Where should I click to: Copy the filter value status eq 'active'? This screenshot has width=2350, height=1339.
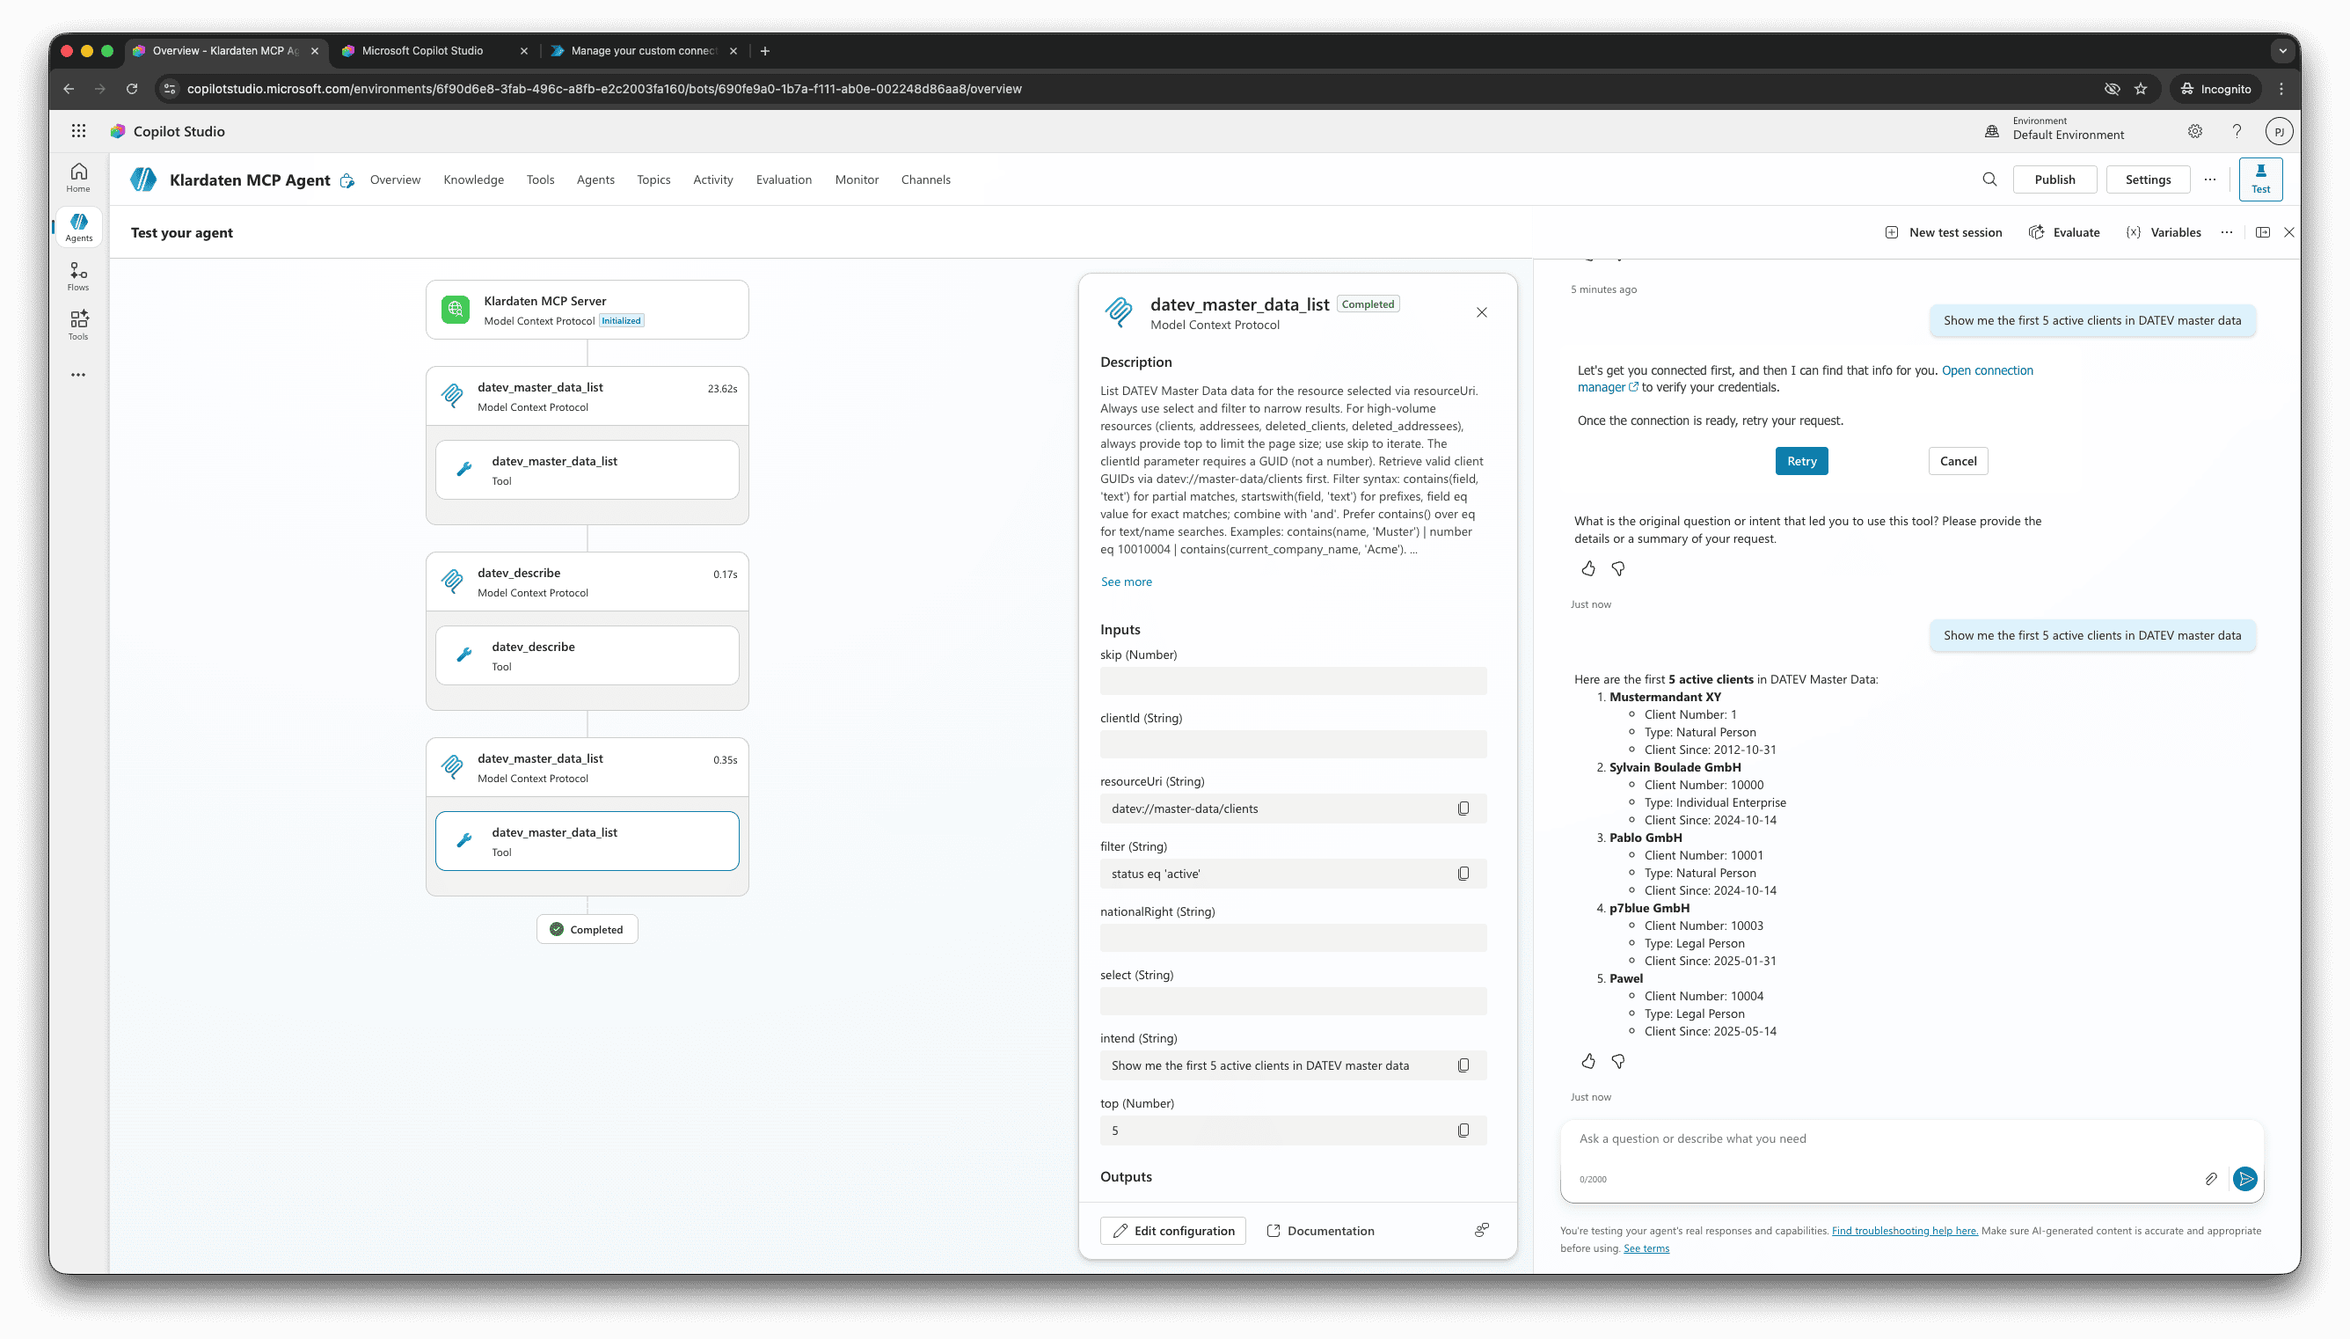(1463, 874)
